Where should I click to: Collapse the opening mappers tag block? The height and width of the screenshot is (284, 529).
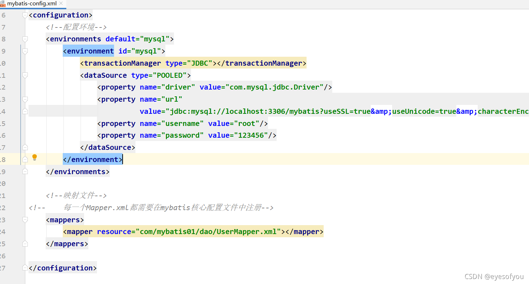point(25,220)
